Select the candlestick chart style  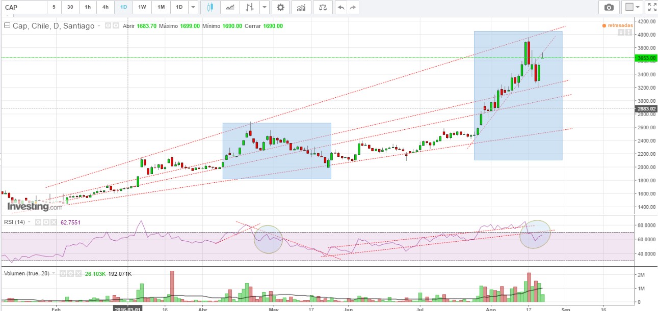pos(210,7)
